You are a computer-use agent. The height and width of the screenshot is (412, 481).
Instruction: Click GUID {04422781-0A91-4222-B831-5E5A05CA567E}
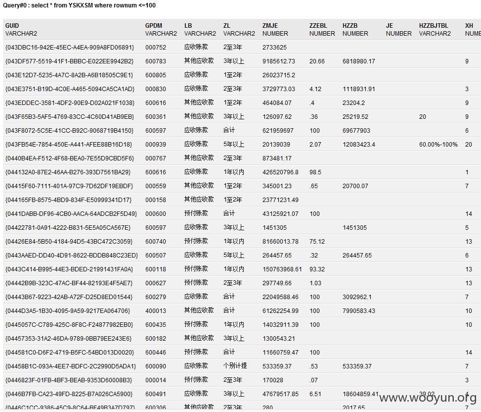(x=68, y=228)
